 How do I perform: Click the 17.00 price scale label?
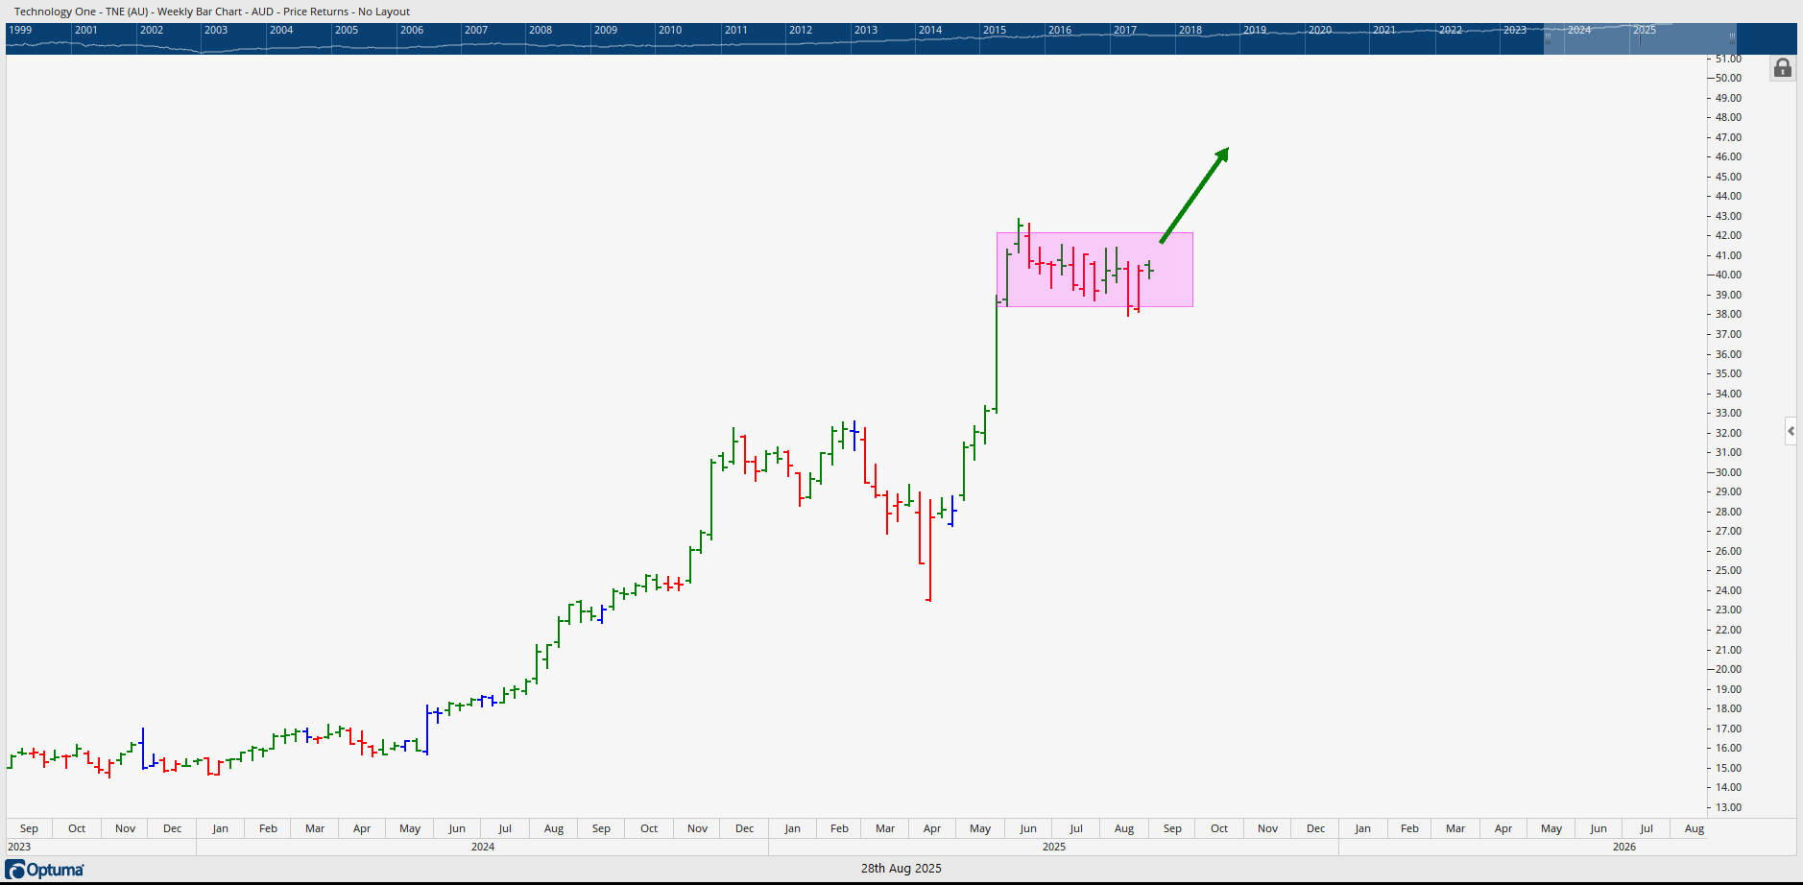coord(1728,729)
